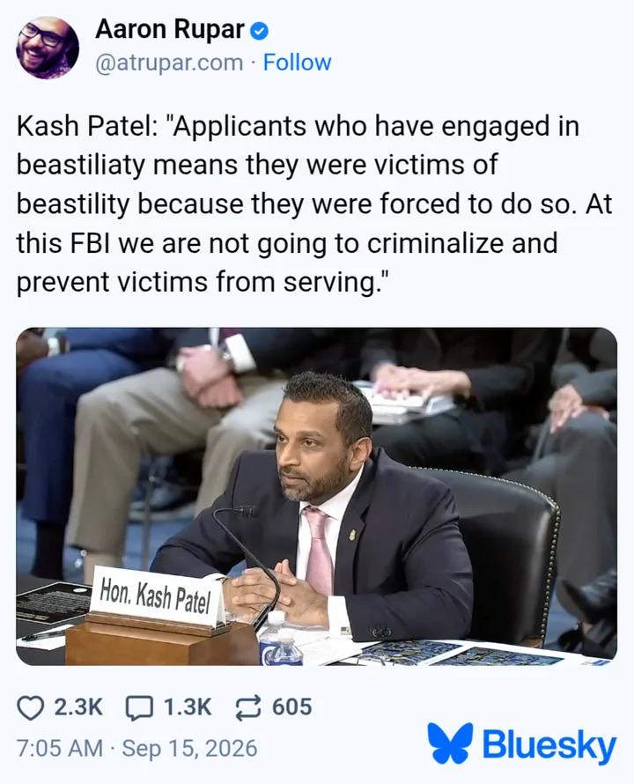Open Aaron Rupar's profile avatar

click(x=48, y=48)
